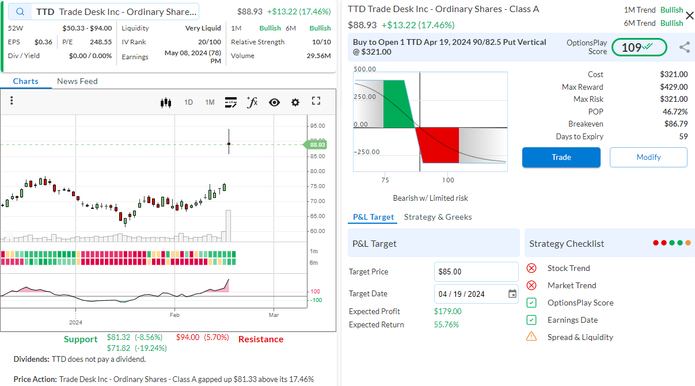Click the Days to Expiry value 59

[x=683, y=136]
